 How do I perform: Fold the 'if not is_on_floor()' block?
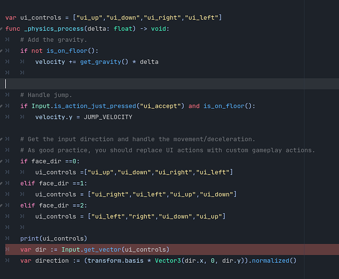point(1,51)
